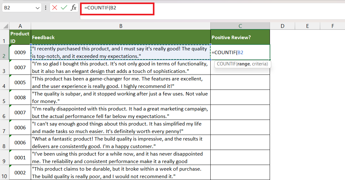Open the Insert Function fx dialog
345x180 pixels.
coord(73,8)
